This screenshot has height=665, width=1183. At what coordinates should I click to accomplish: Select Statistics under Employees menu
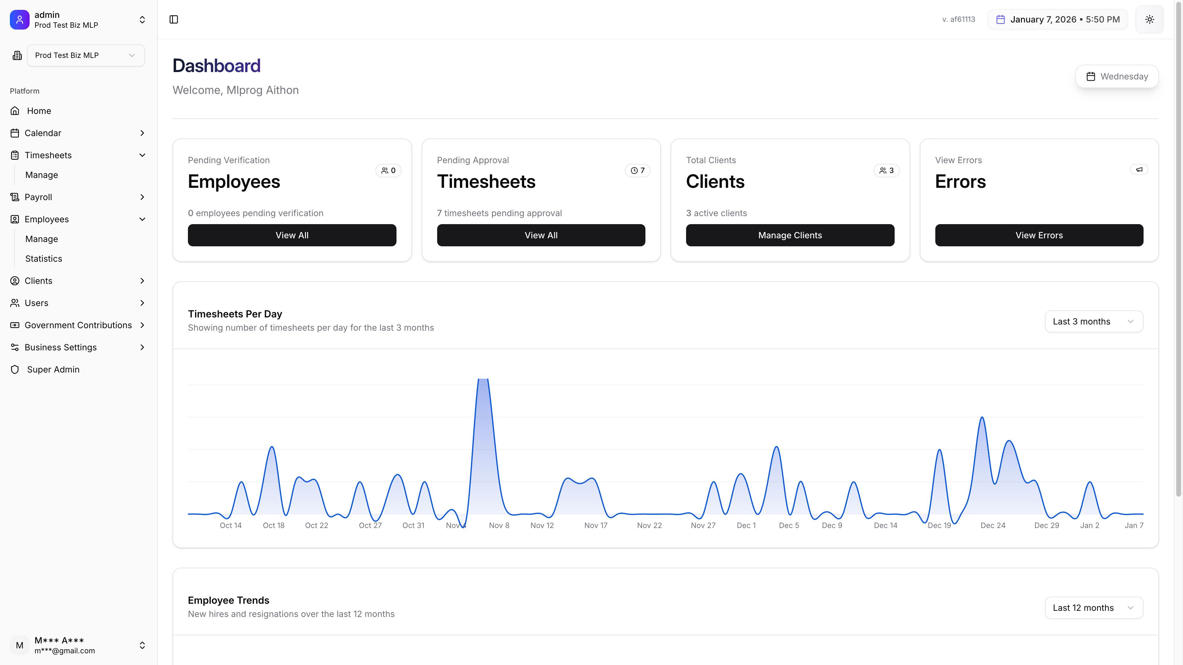[x=43, y=258]
